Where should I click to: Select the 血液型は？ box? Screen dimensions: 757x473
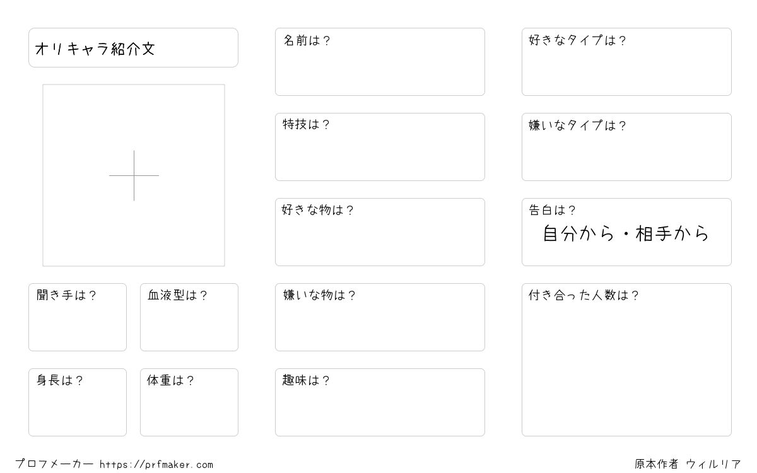[189, 317]
